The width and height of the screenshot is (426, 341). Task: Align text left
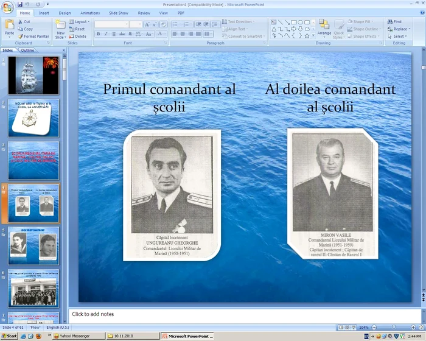[x=175, y=34]
